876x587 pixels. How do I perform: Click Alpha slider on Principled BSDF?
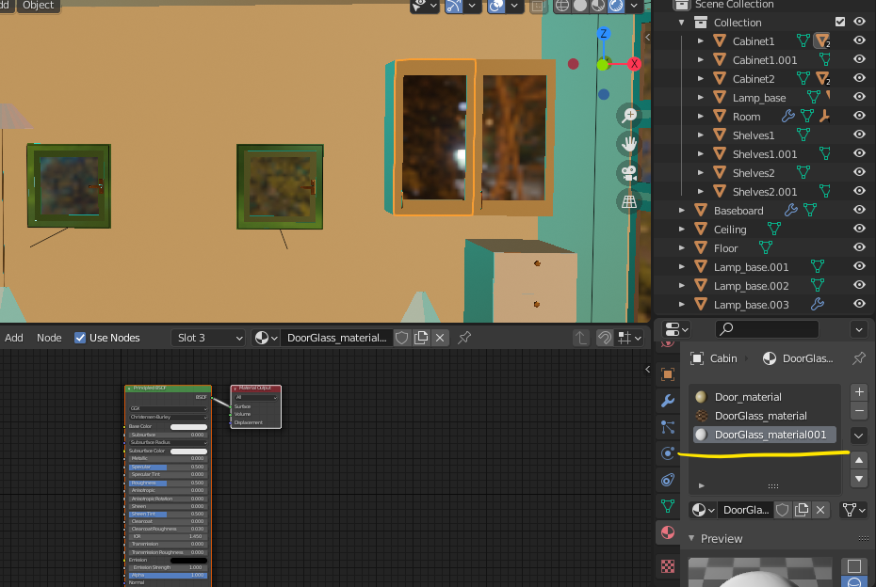pyautogui.click(x=168, y=576)
